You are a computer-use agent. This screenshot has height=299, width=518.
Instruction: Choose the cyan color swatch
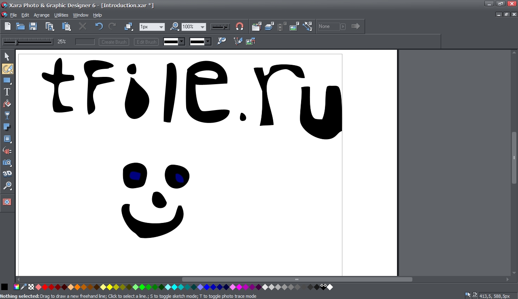(174, 287)
